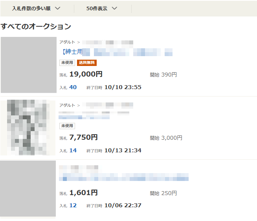This screenshot has width=257, height=221.
Task: Click アダルト category link in second listing
Action: pyautogui.click(x=67, y=105)
